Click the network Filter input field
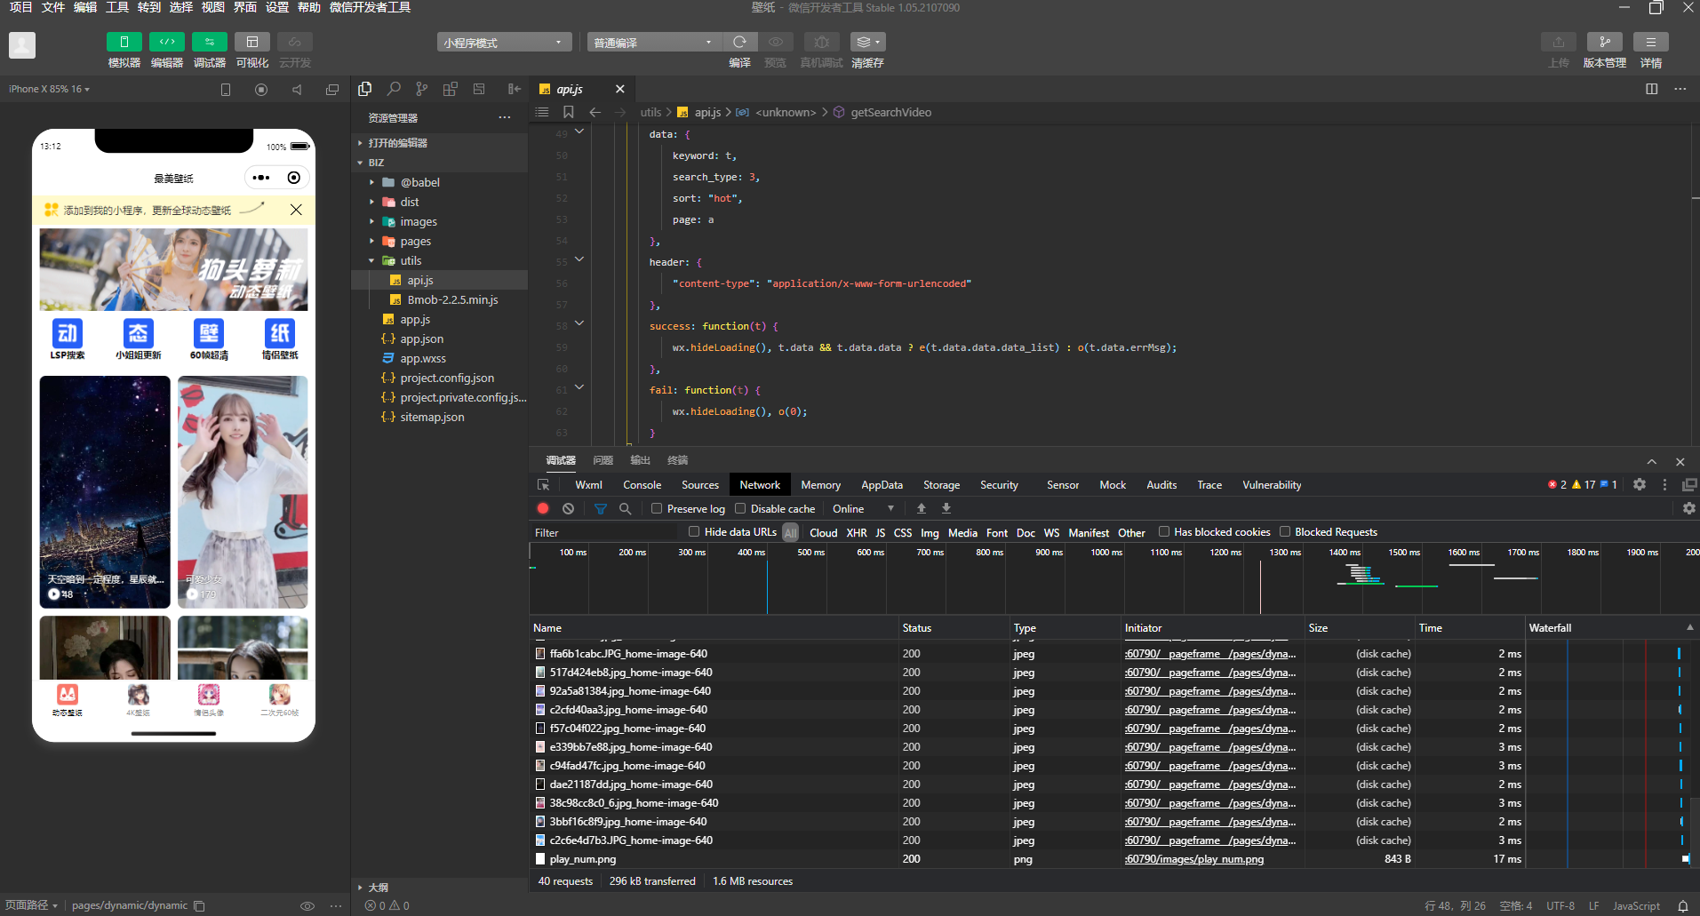Screen dimensions: 1700x916 point(604,533)
